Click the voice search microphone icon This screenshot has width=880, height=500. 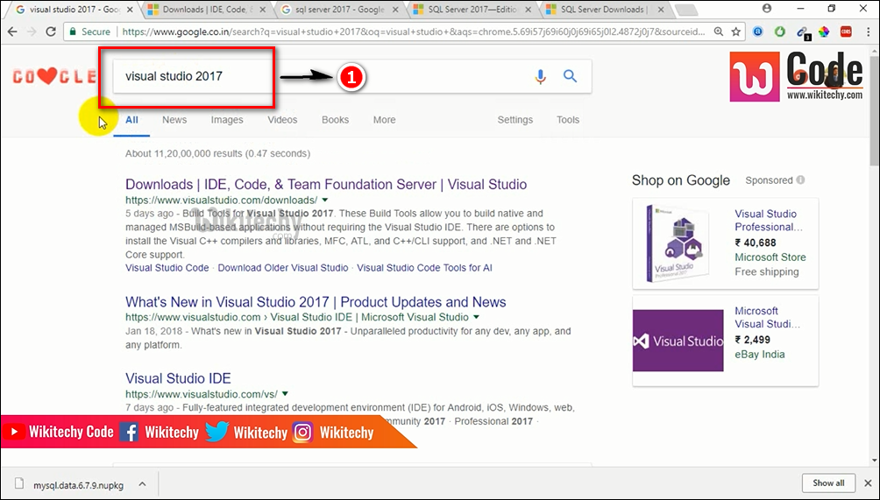coord(540,77)
